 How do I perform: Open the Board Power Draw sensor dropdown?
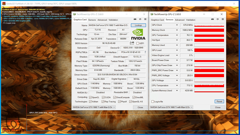pos(177,60)
